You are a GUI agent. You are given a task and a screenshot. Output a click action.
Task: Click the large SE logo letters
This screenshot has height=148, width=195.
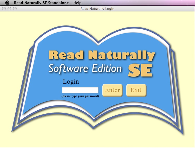[x=140, y=70]
